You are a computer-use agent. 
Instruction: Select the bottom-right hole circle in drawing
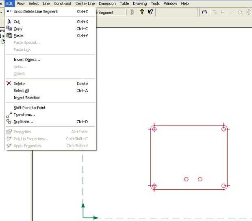click(224, 186)
